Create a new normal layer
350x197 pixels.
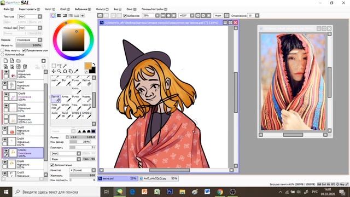coord(5,61)
